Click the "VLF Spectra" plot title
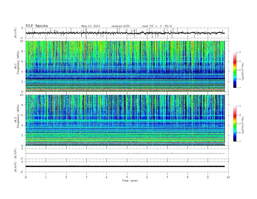The width and height of the screenshot is (257, 199). 37,26
